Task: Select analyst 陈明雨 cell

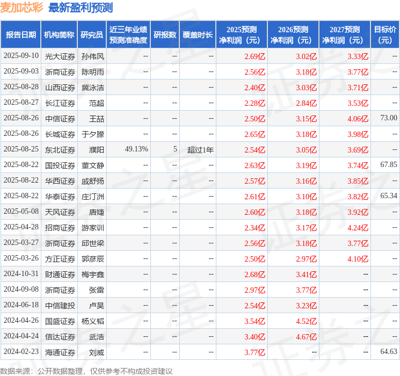Action: (x=93, y=72)
